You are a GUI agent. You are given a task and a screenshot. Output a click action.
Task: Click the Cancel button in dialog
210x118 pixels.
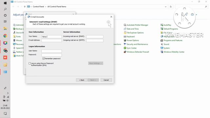click(106, 80)
